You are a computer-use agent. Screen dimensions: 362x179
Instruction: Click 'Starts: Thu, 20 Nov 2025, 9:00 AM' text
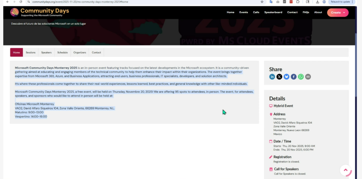pos(294,146)
